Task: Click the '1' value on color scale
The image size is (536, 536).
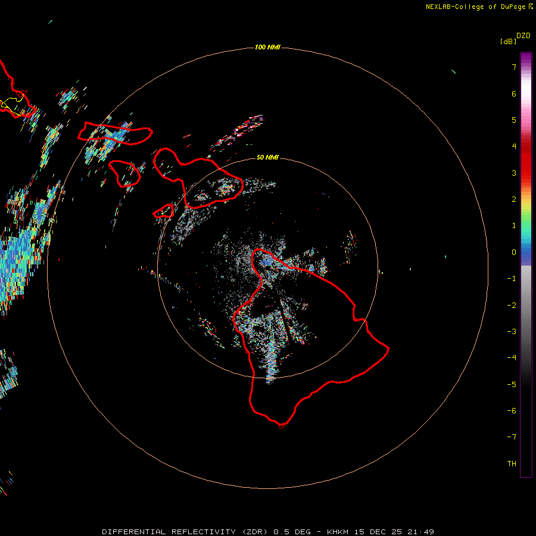Action: (514, 226)
